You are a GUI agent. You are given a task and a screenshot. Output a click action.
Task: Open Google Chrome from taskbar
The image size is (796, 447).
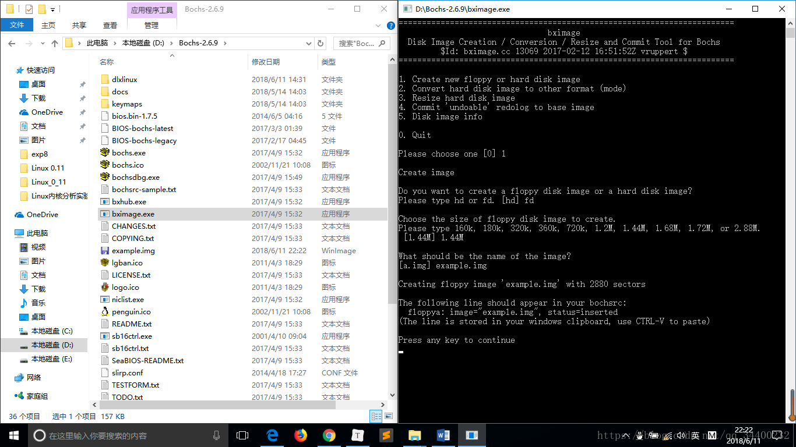(x=329, y=435)
